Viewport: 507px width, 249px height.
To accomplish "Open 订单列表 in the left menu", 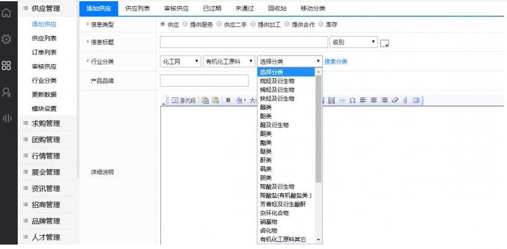I will 44,52.
